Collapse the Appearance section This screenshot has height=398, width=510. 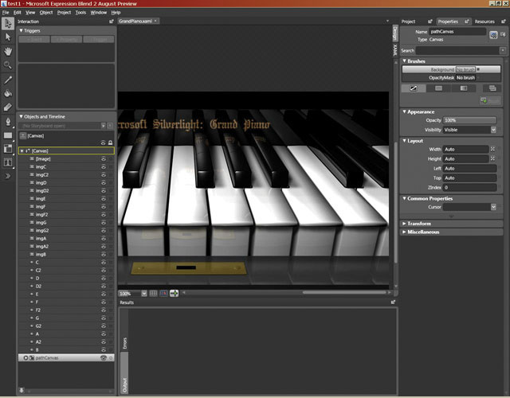[x=404, y=111]
